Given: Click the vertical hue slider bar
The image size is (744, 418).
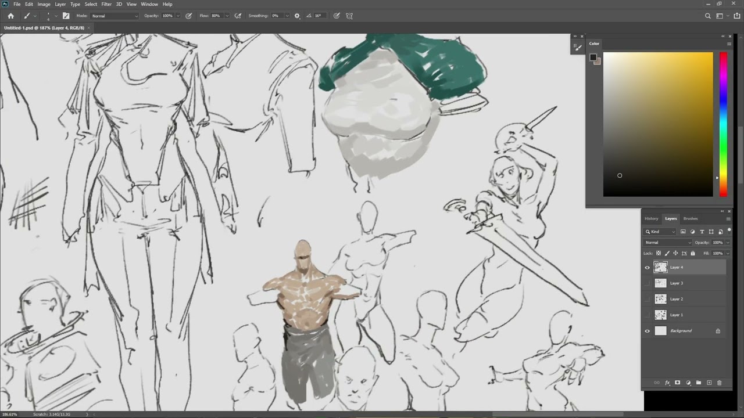Looking at the screenshot, I should pyautogui.click(x=723, y=124).
